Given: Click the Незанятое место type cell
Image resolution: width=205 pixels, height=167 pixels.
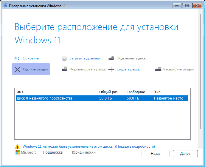Looking at the screenshot, I should pos(169,98).
